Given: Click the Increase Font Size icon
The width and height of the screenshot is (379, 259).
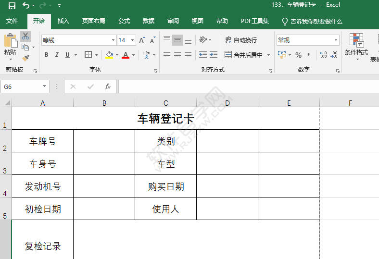Looking at the screenshot, I should [x=142, y=40].
